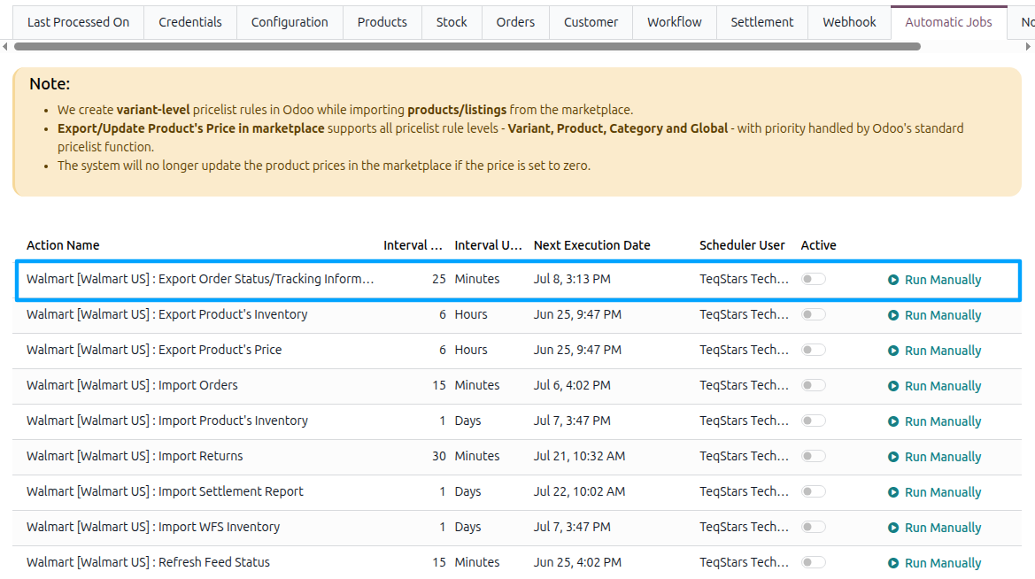Click the horizontal tab scrollbar thumb
Viewport: 1035px width, 579px height.
pos(467,46)
